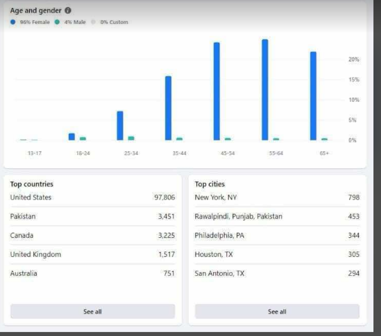This screenshot has height=336, width=381.
Task: Select the female bar for 25-34
Action: (120, 126)
